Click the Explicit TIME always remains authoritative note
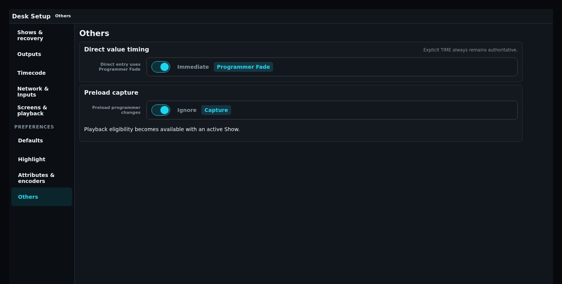Image resolution: width=562 pixels, height=284 pixels. (x=470, y=50)
